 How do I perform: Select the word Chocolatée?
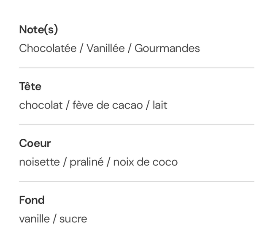point(48,49)
